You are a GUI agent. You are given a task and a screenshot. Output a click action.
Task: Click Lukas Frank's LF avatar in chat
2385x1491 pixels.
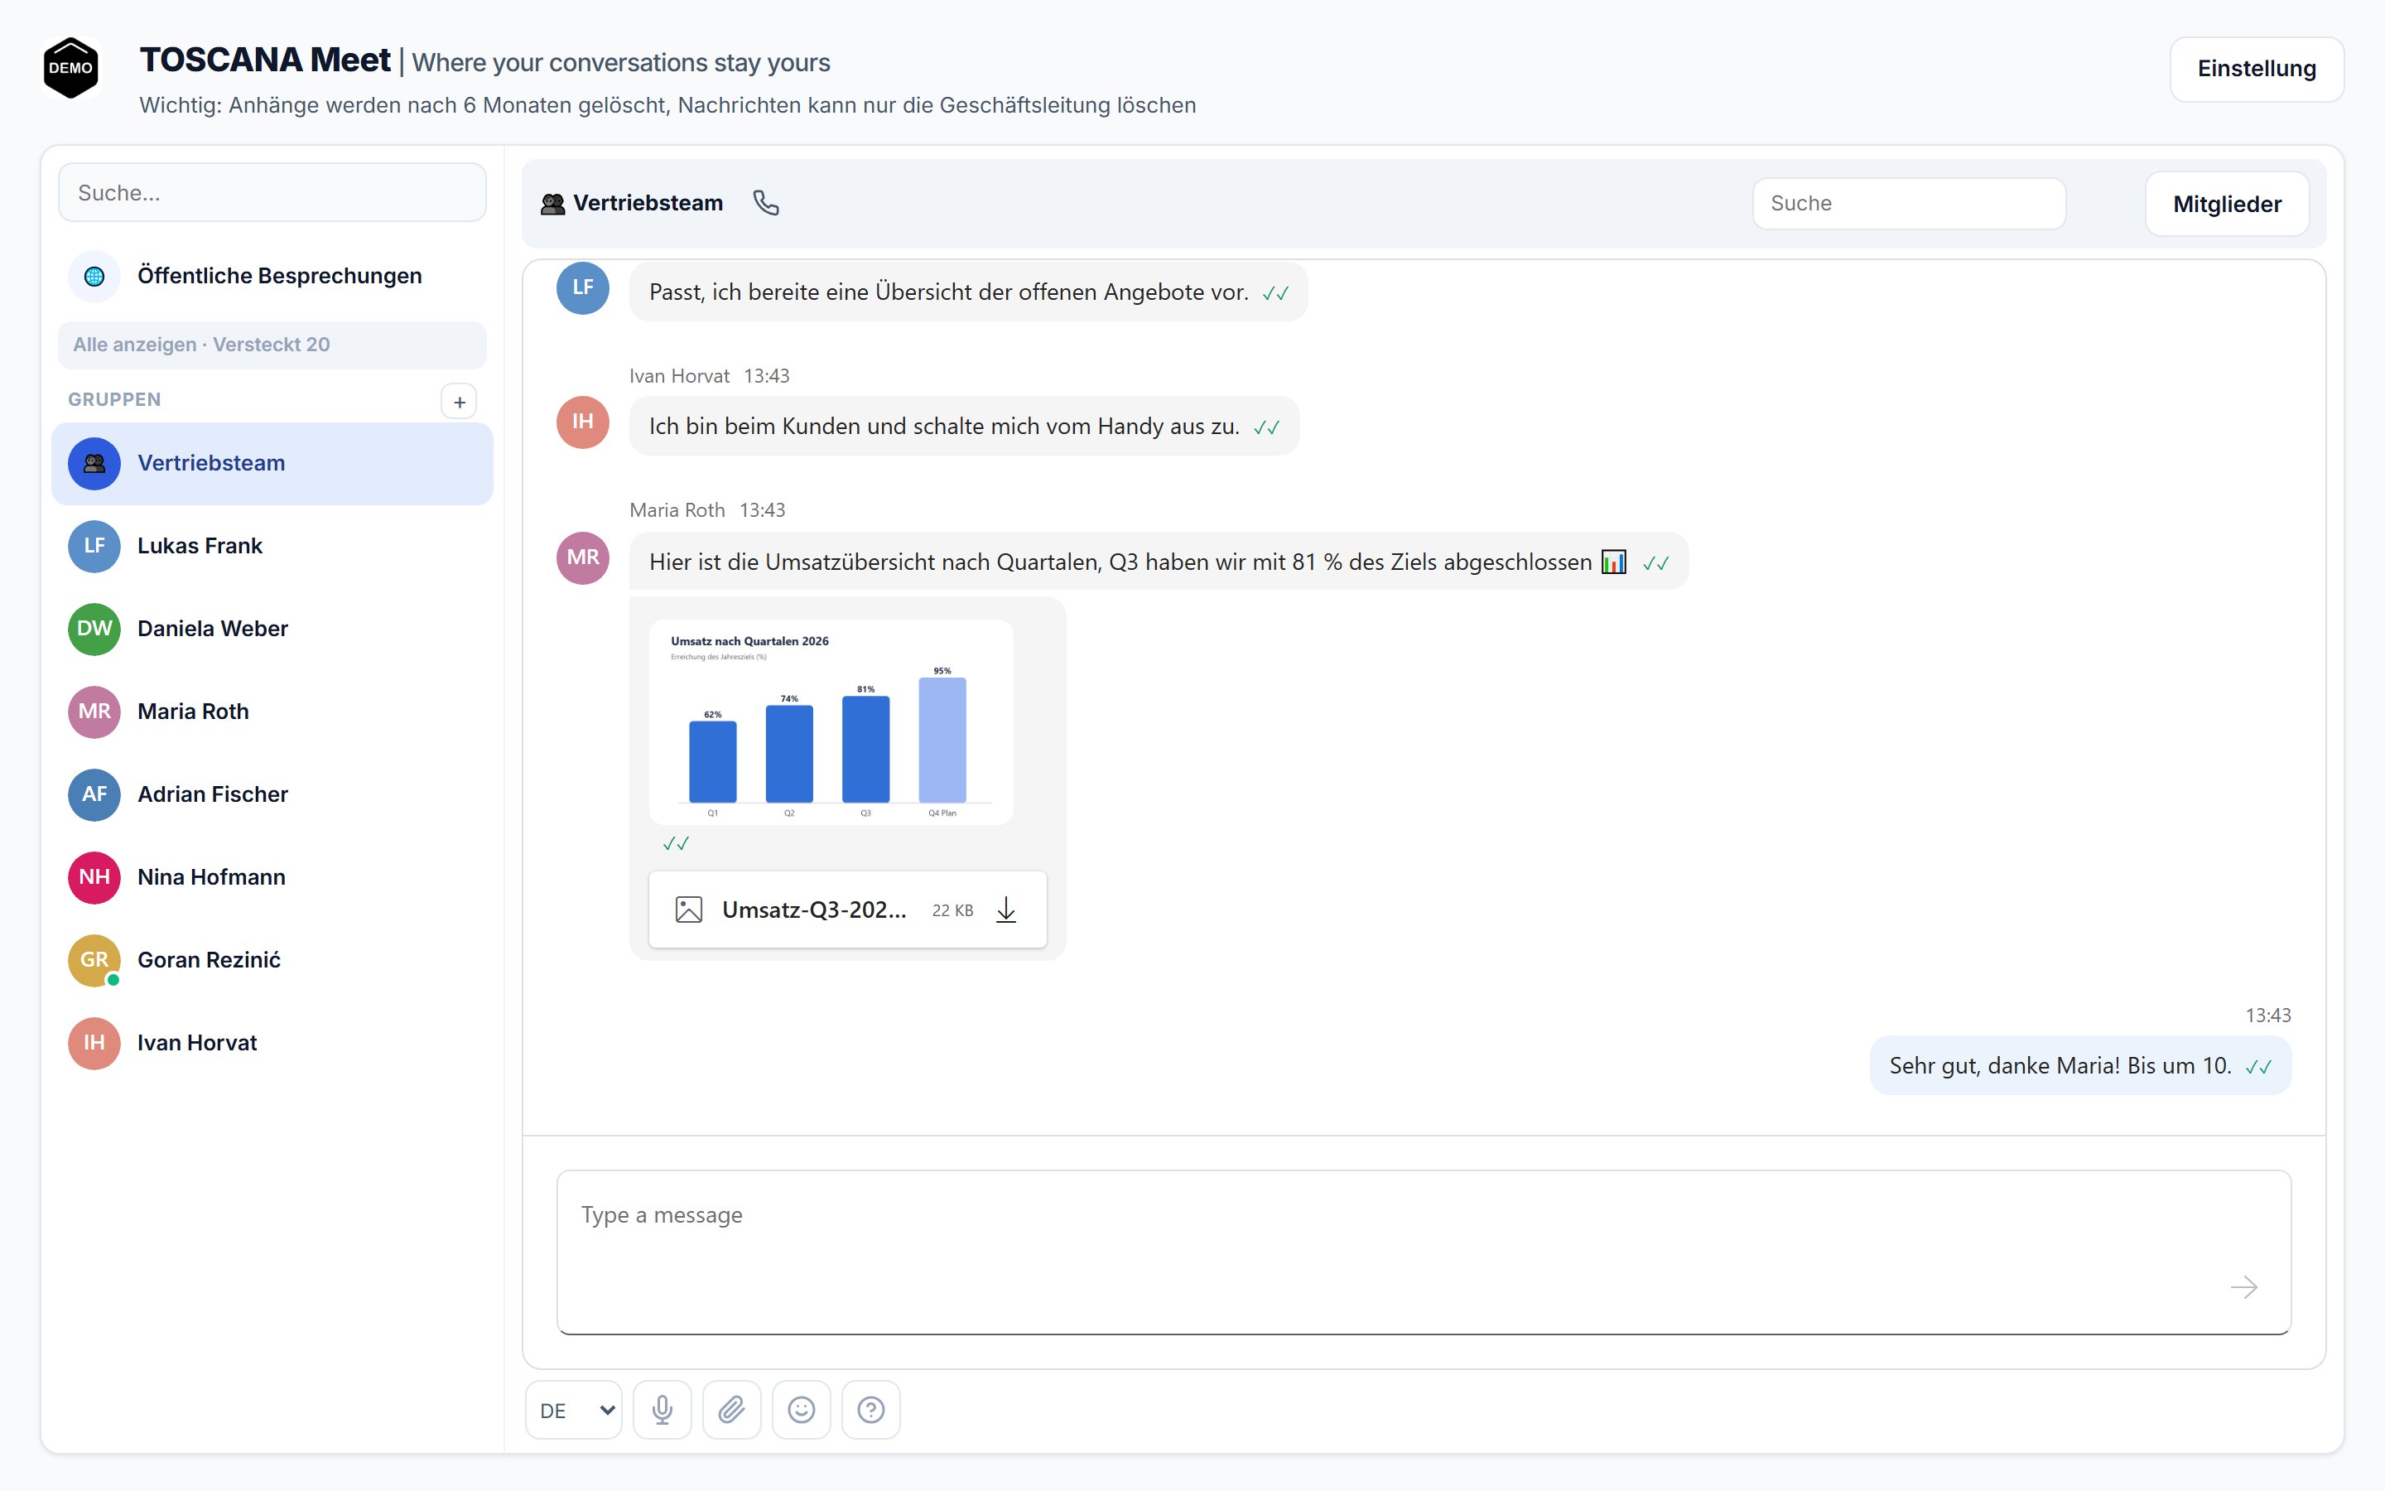582,288
